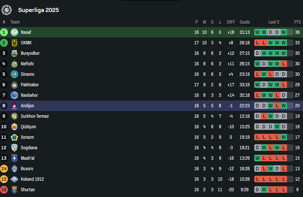This screenshot has height=197, width=303.
Task: Click Nasaf's most recent Last 5 result
Action: (284, 32)
